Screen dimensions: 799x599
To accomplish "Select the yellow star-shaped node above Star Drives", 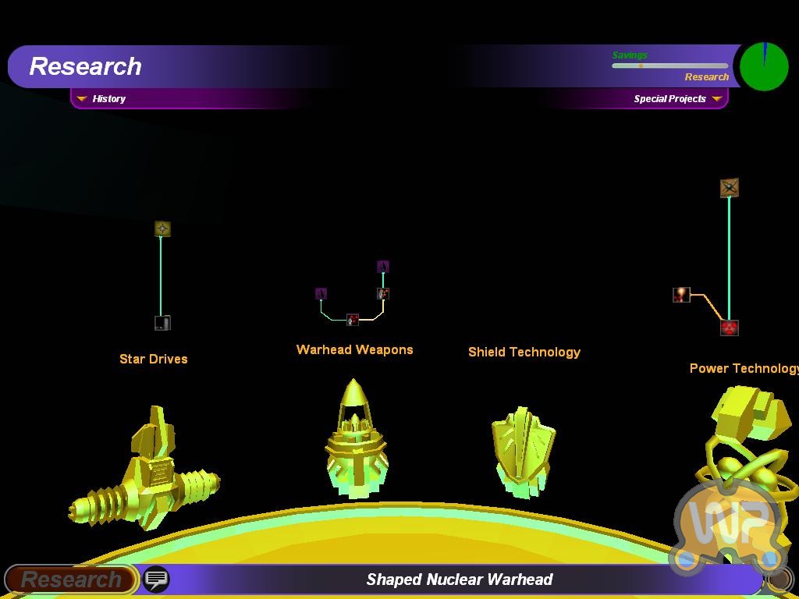I will pyautogui.click(x=162, y=229).
